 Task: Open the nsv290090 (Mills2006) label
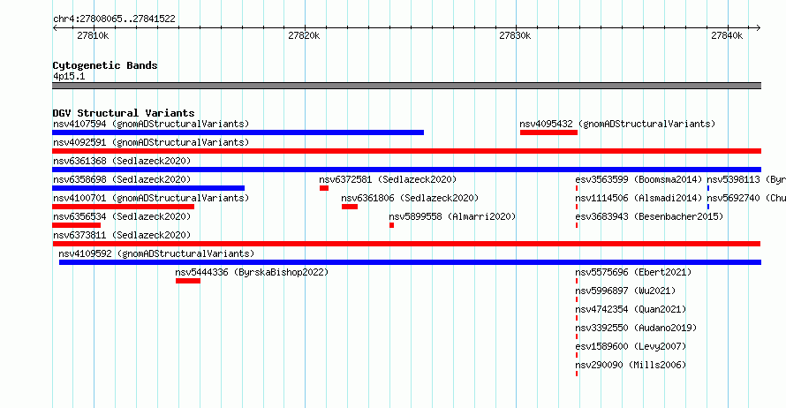[x=631, y=365]
